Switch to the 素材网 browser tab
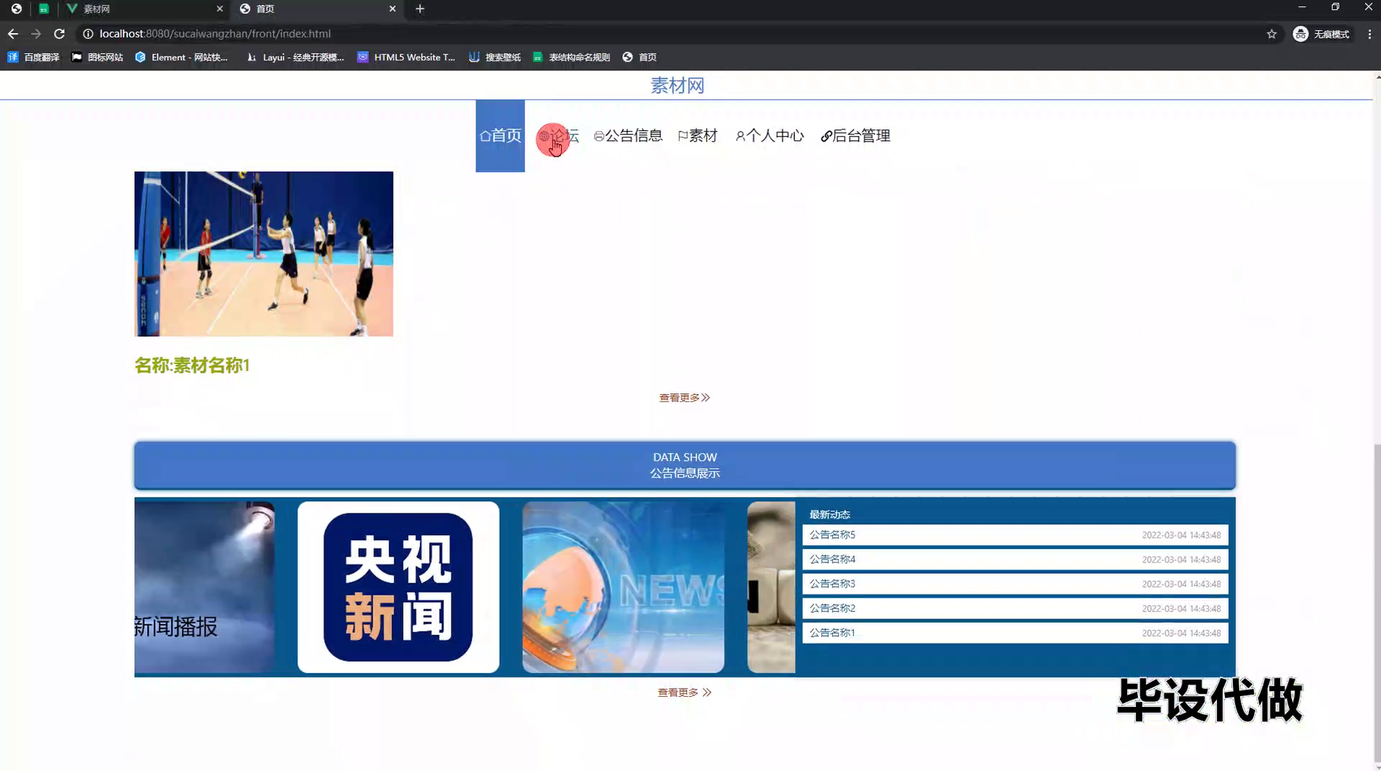1381x771 pixels. [144, 9]
